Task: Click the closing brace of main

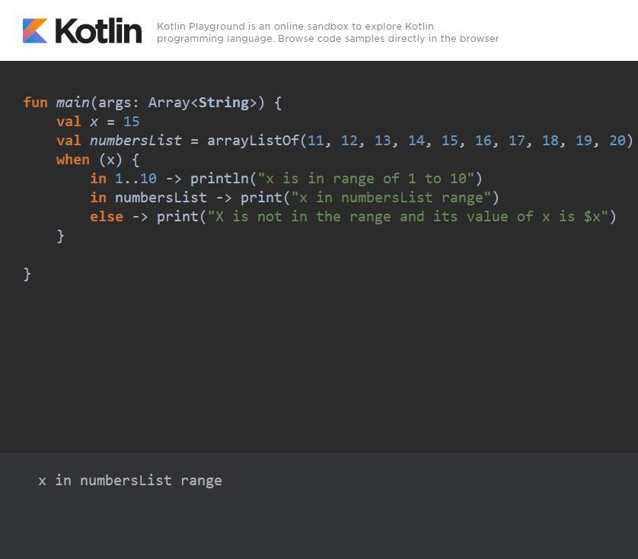Action: click(27, 273)
